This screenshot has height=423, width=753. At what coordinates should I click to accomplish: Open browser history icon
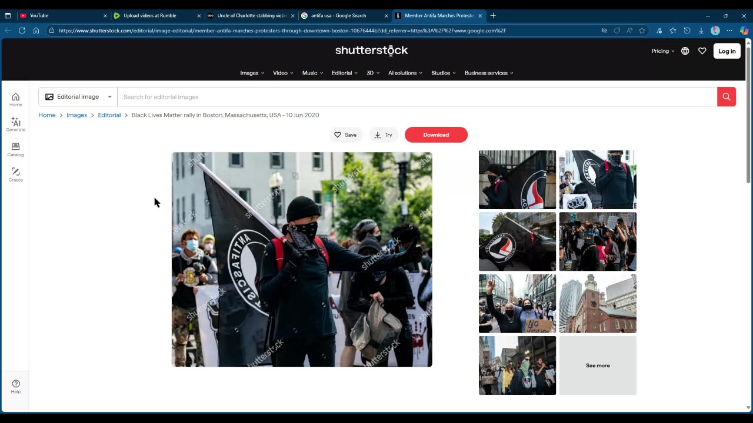pyautogui.click(x=687, y=31)
